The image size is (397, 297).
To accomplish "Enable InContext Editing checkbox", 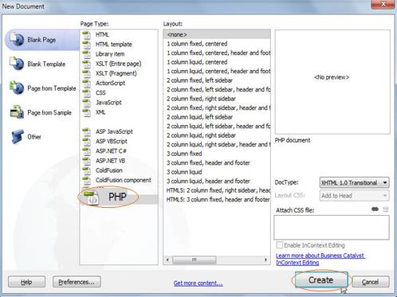I will point(279,244).
